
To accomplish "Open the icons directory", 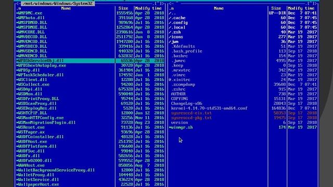I will 243,37.
